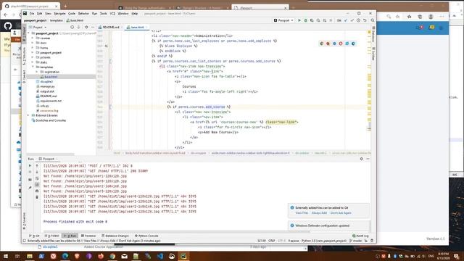Click the Locate in Project target icon
464x261 pixels.
click(72, 28)
